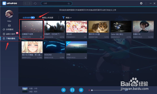Go back with the left navigation arrow
Image resolution: width=157 pixels, height=94 pixels.
click(25, 3)
